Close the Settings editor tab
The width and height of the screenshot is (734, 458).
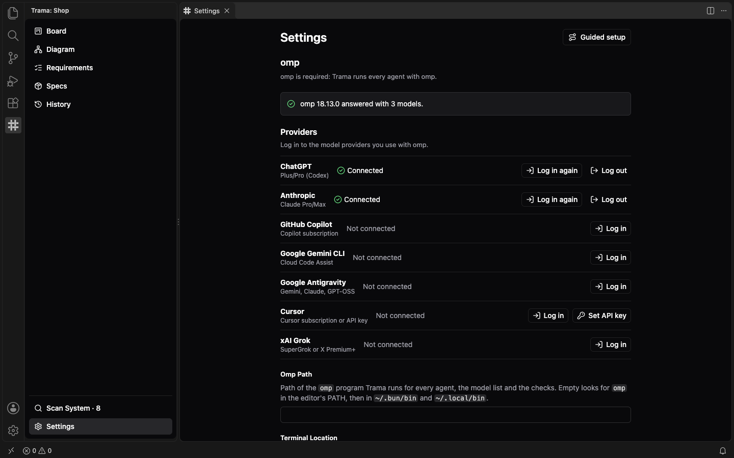point(227,11)
